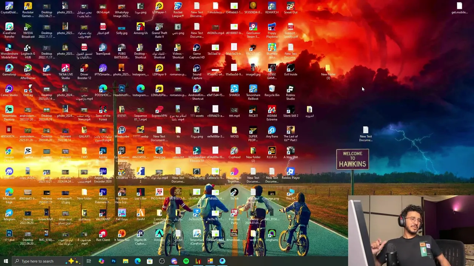Select the This PC desktop icon
Viewport: 474px width, 266px height.
coord(291,194)
